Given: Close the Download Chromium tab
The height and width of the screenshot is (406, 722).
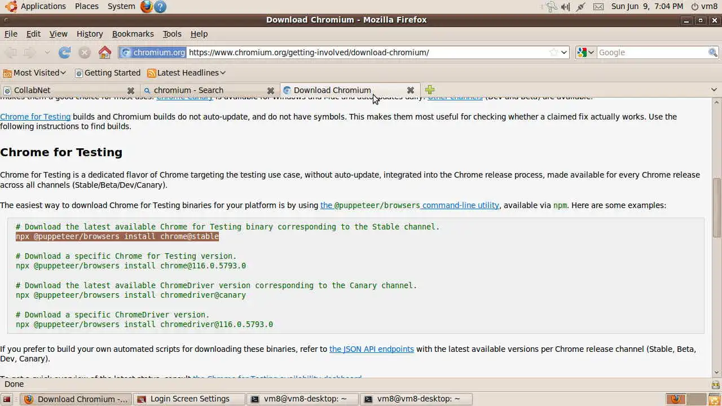Looking at the screenshot, I should [x=411, y=90].
